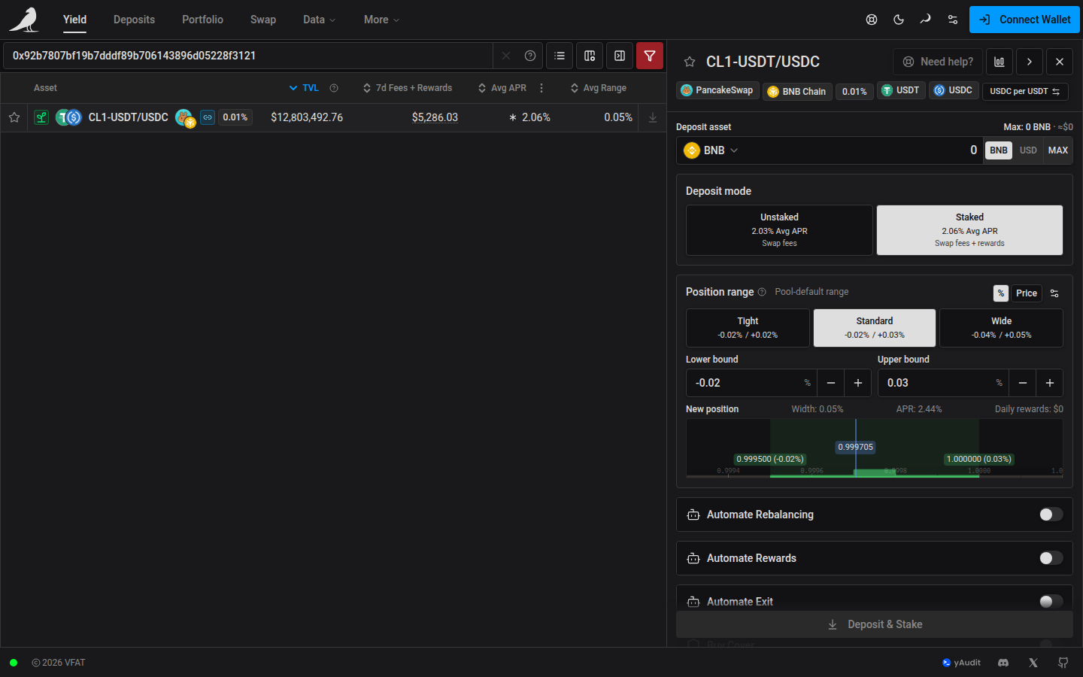The width and height of the screenshot is (1083, 677).
Task: Expand the More menu dropdown
Action: pos(381,20)
